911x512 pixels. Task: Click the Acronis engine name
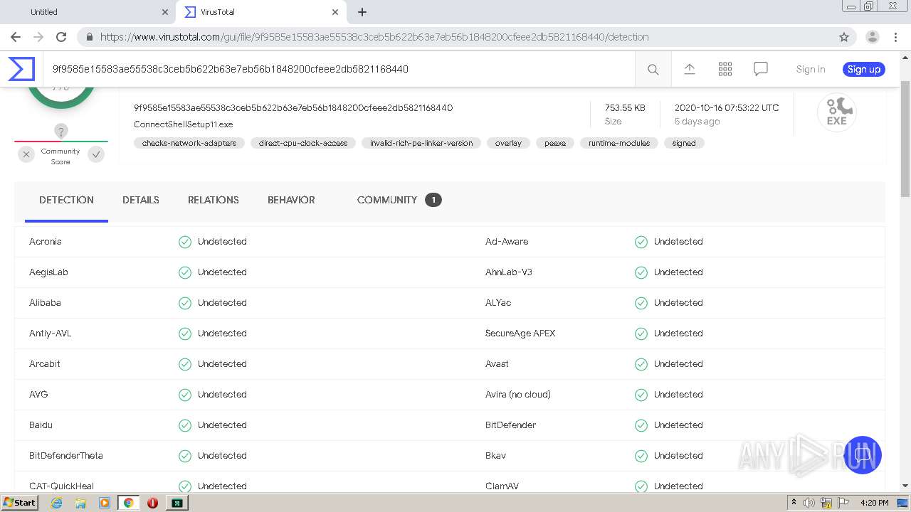coord(46,242)
